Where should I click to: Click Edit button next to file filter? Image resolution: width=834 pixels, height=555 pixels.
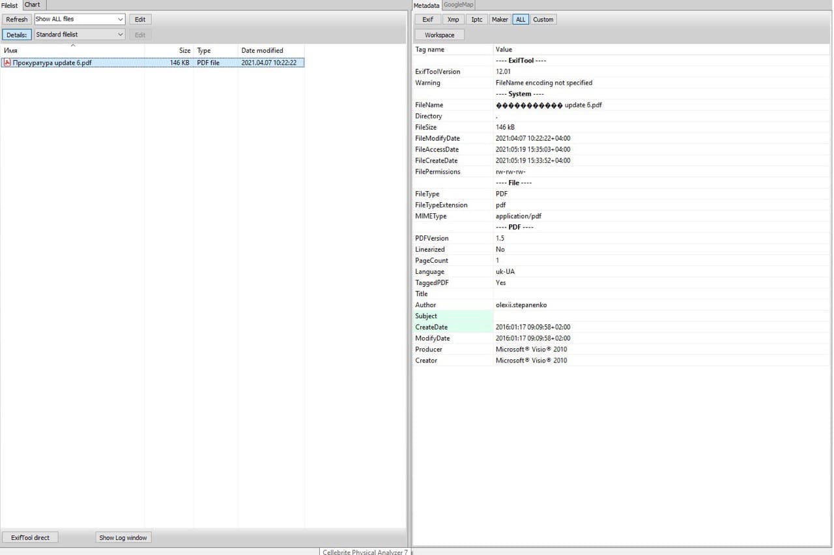tap(139, 20)
